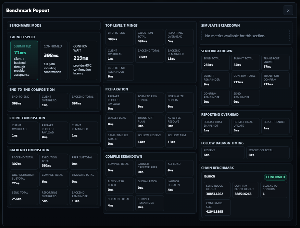
Task: Click the Orchestration Subtotal 27ms card
Action: (24, 179)
